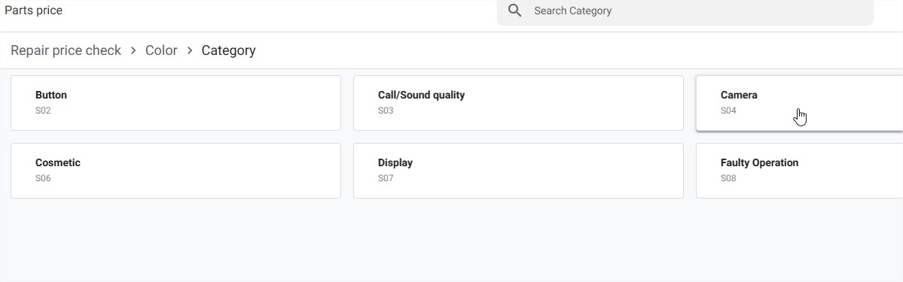
Task: Click the S08 code under Faulty Operation
Action: point(728,178)
